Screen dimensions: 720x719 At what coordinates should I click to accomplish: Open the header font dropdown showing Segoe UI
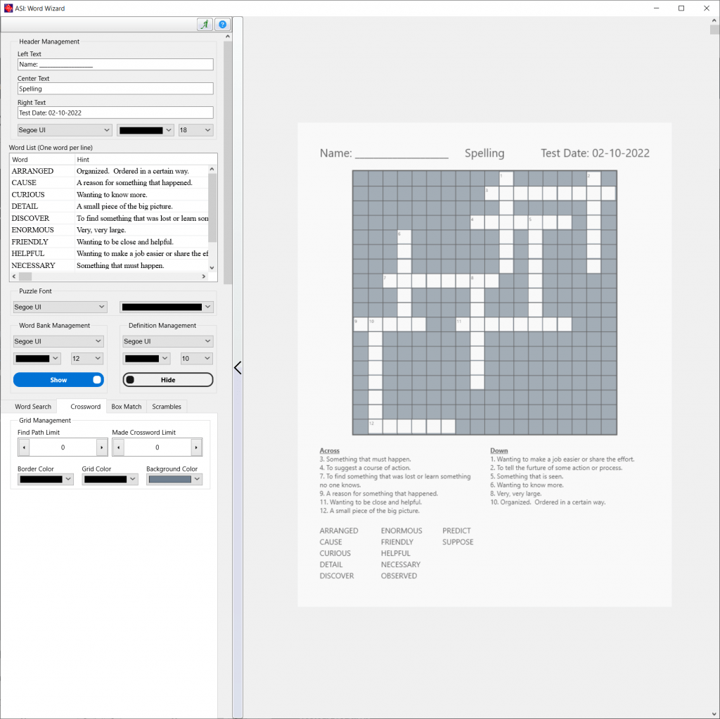[x=64, y=129]
